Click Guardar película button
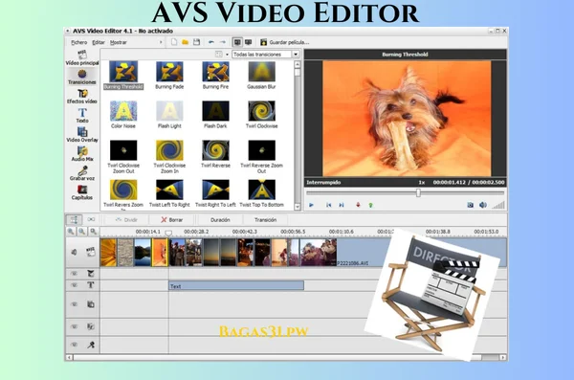This screenshot has width=574, height=380. pos(285,42)
